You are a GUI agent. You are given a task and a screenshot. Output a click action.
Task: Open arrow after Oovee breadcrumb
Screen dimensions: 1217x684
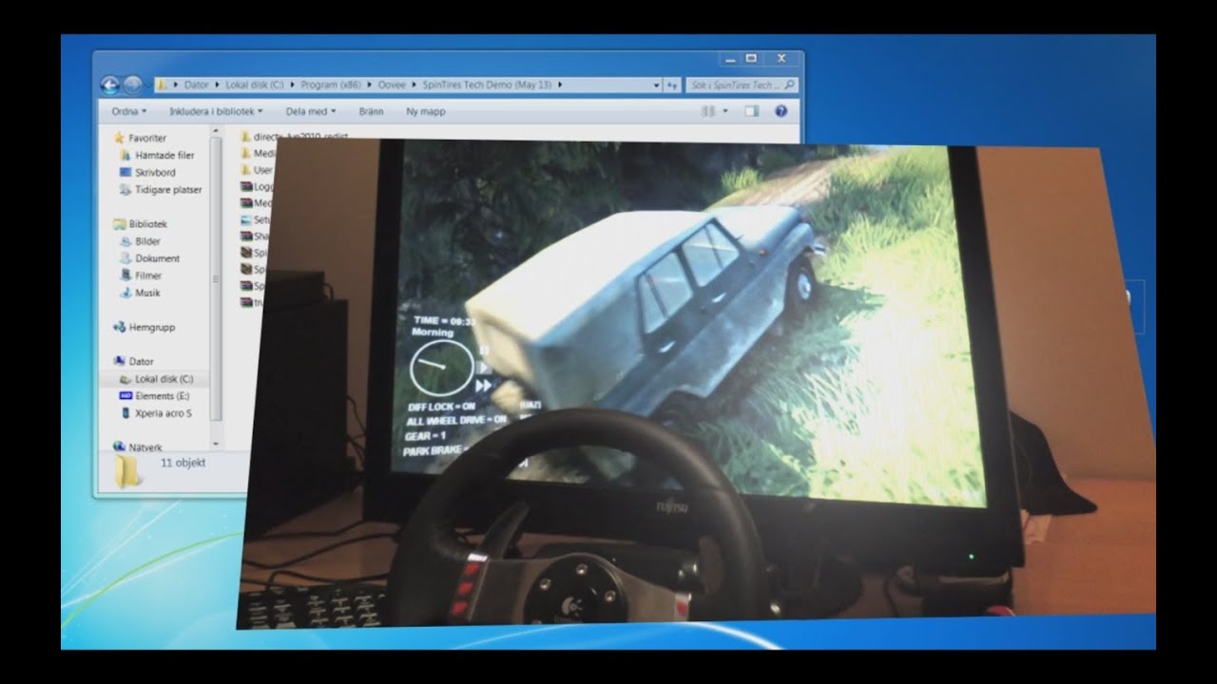[x=415, y=85]
